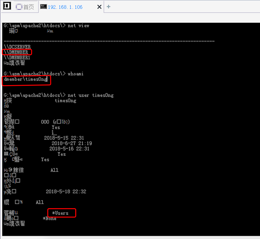Click the highlighted *Users group text
Image resolution: width=260 pixels, height=239 pixels.
click(60, 213)
